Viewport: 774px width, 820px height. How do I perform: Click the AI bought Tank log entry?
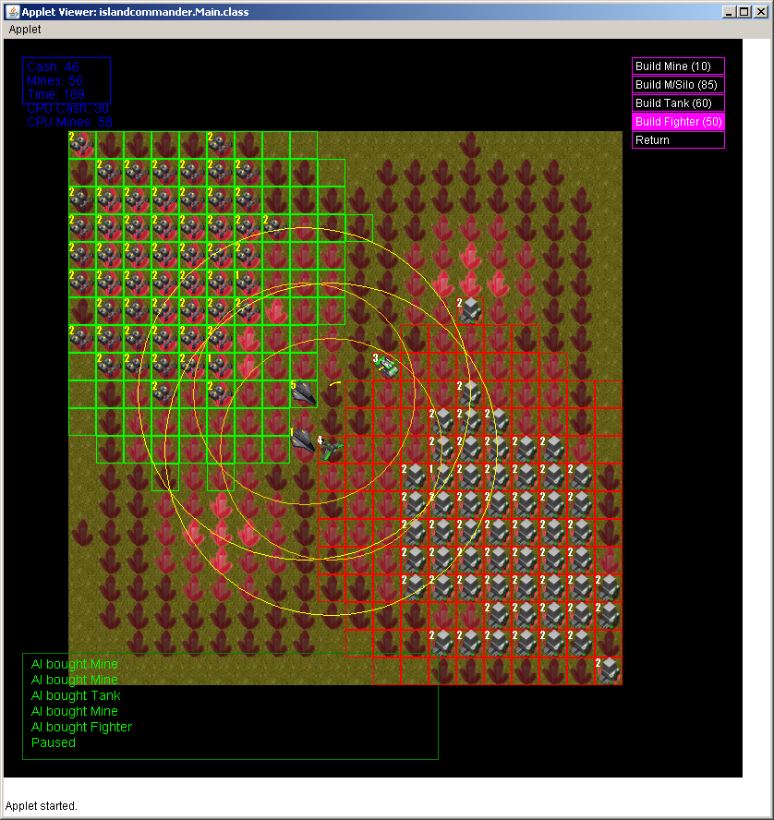pos(76,695)
